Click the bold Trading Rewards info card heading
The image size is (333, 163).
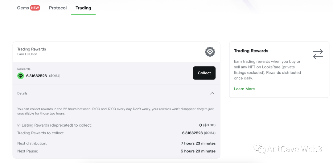tap(251, 51)
